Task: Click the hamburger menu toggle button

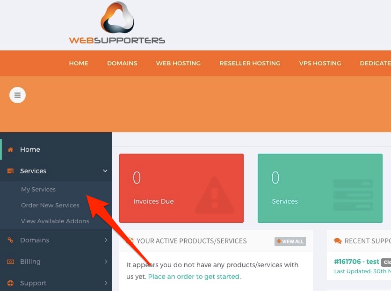Action: (17, 95)
